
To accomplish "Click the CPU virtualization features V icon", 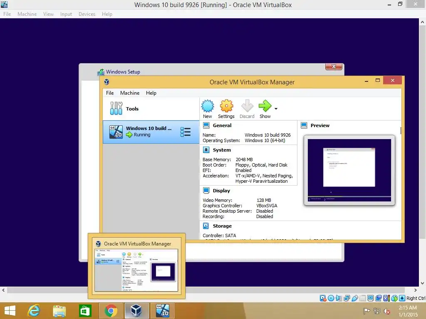I will point(386,298).
